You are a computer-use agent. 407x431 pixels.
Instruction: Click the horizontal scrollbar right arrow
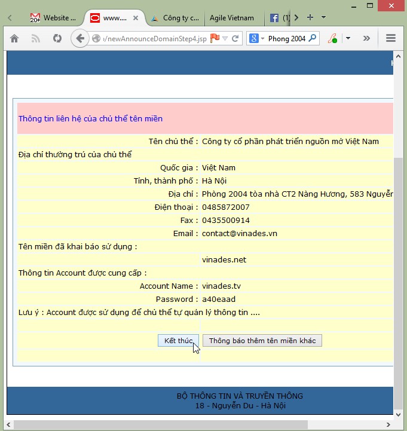point(388,424)
